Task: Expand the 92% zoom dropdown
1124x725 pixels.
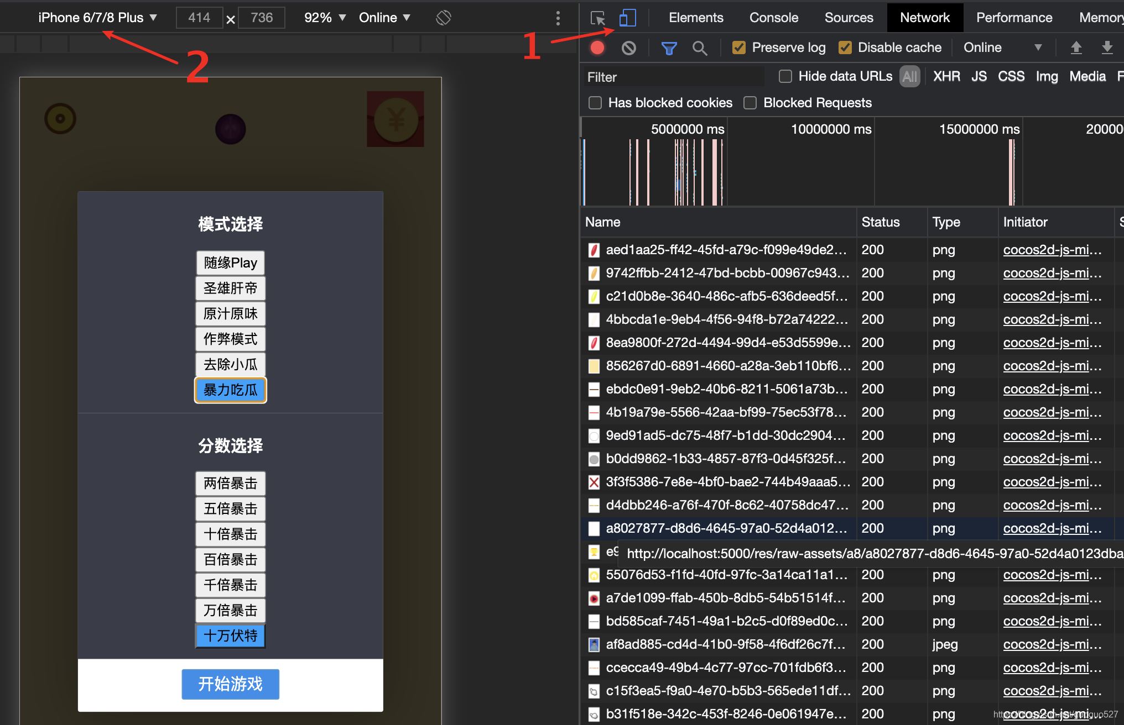Action: tap(325, 18)
